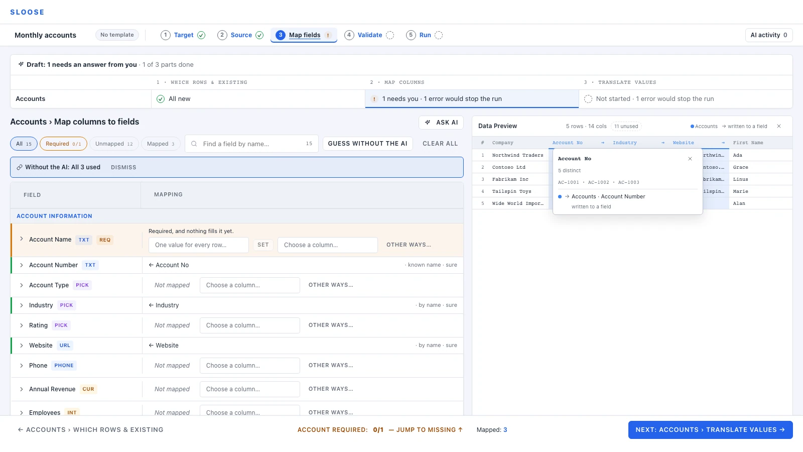This screenshot has width=803, height=452.
Task: Expand the Phone field row
Action: [22, 366]
